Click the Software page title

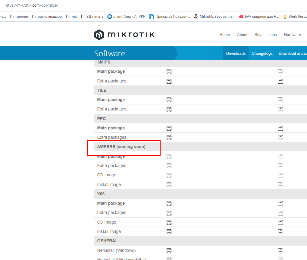pyautogui.click(x=110, y=53)
